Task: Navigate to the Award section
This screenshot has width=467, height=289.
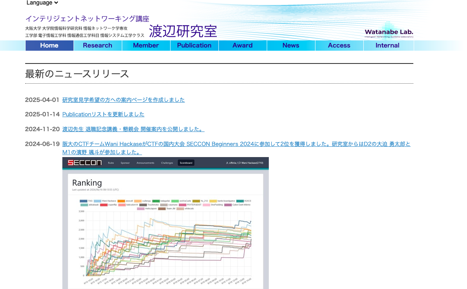Action: point(242,45)
